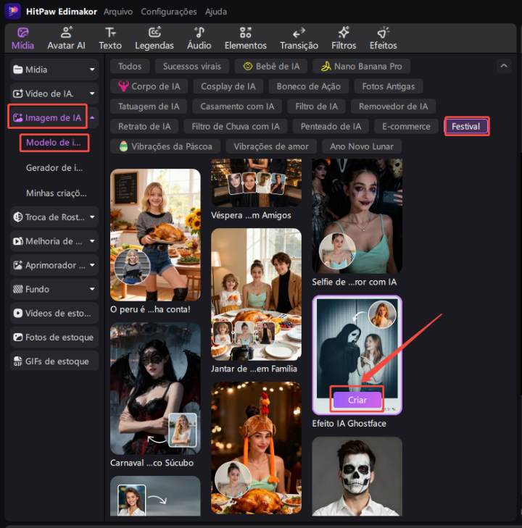
Task: Open the Ajuda menu
Action: (215, 12)
